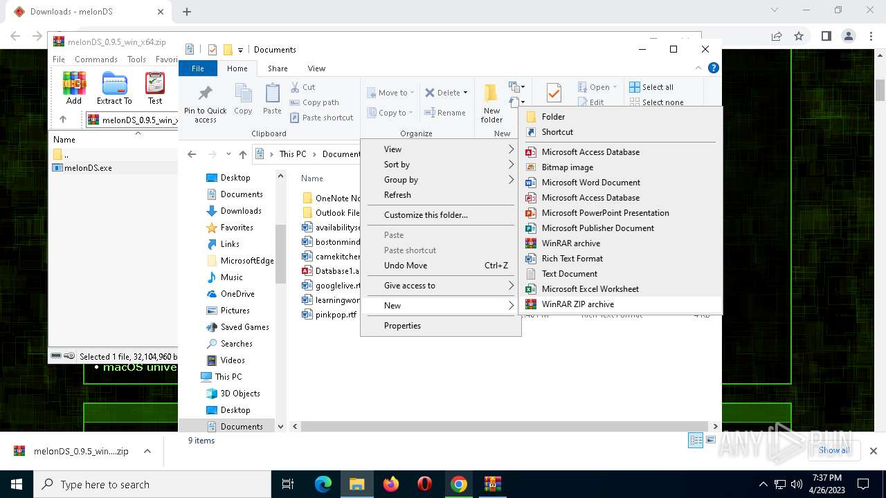Image resolution: width=886 pixels, height=498 pixels.
Task: Open Explorer Help question mark icon
Action: point(714,68)
